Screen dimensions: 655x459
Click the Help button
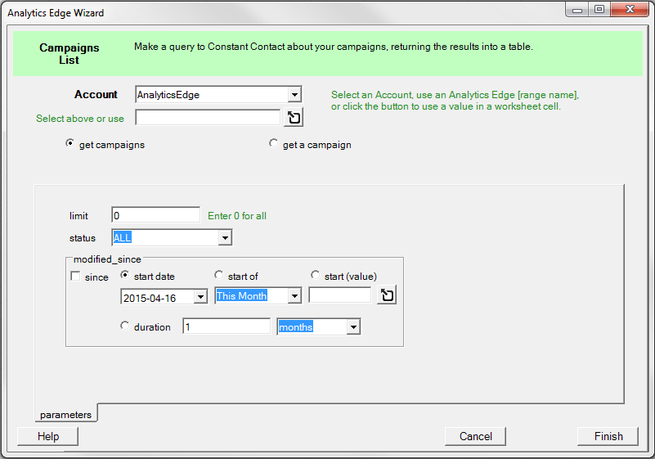tap(48, 436)
